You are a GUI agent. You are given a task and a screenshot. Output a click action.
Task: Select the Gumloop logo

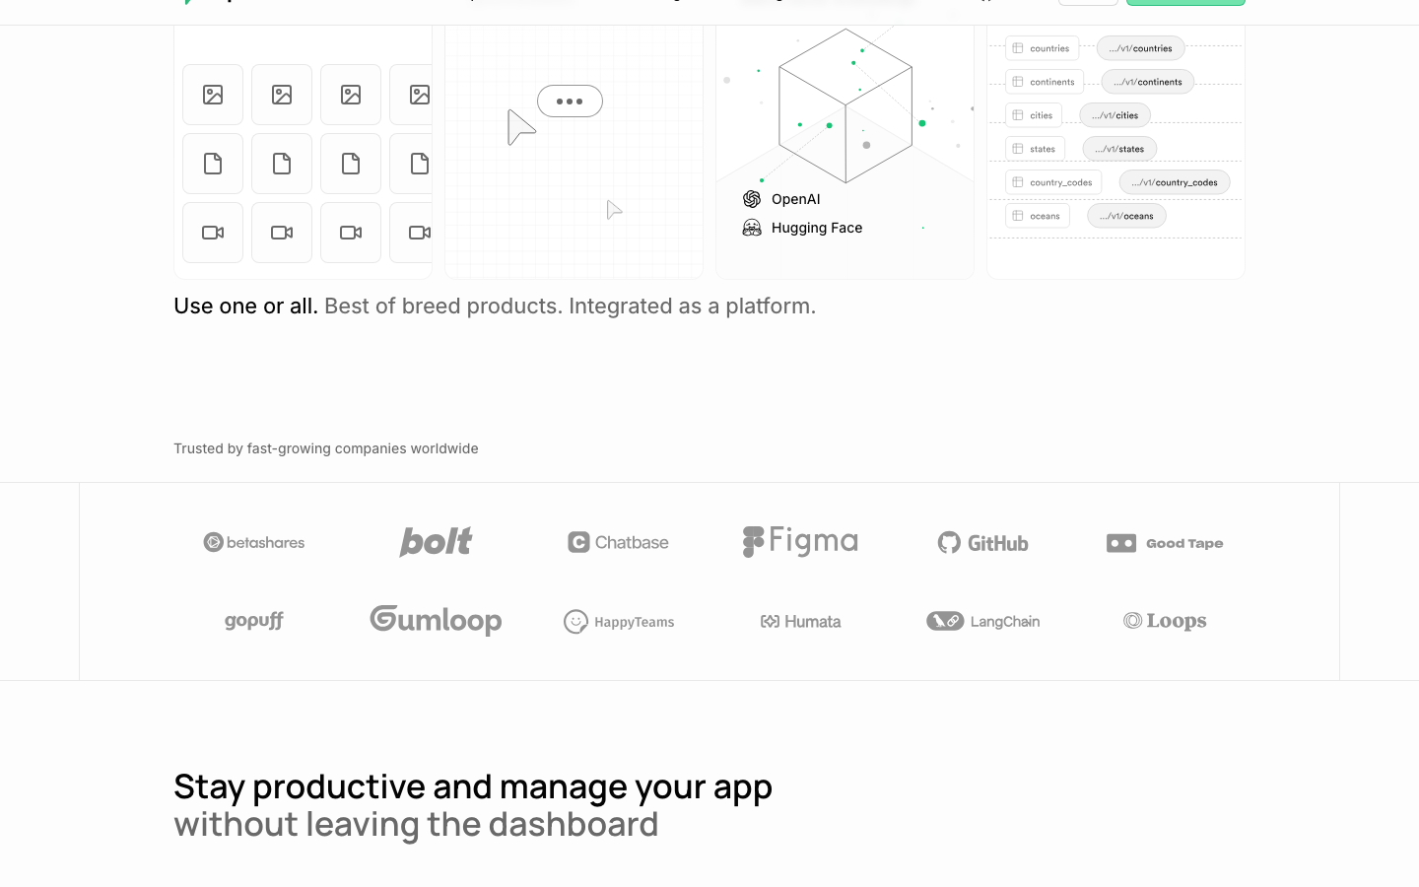[436, 620]
